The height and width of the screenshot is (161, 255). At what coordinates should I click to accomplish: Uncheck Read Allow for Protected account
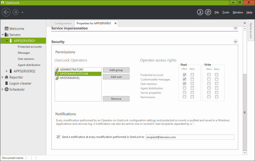[184, 75]
